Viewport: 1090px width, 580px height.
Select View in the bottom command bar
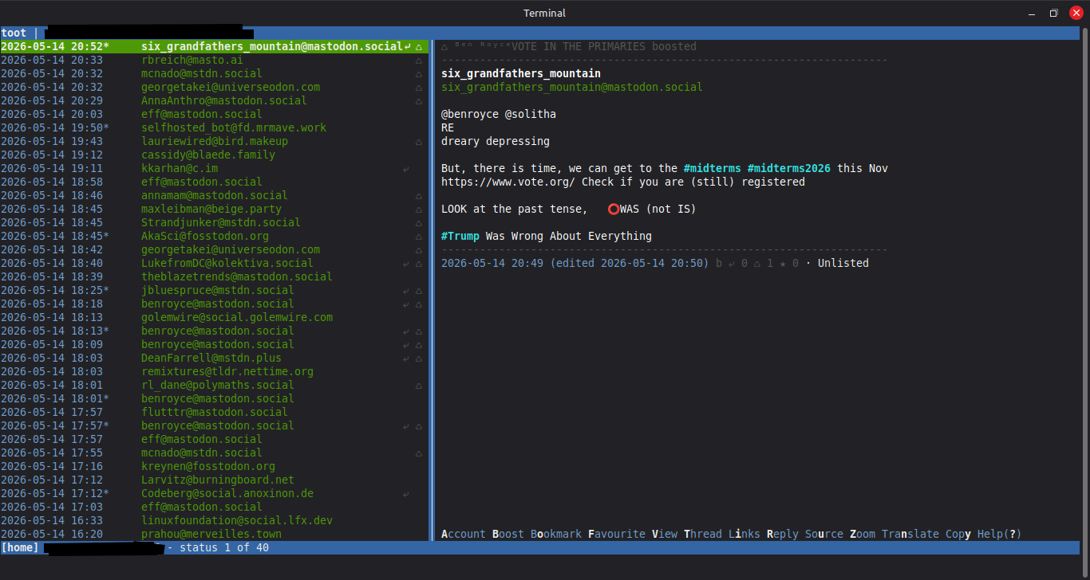tap(665, 534)
